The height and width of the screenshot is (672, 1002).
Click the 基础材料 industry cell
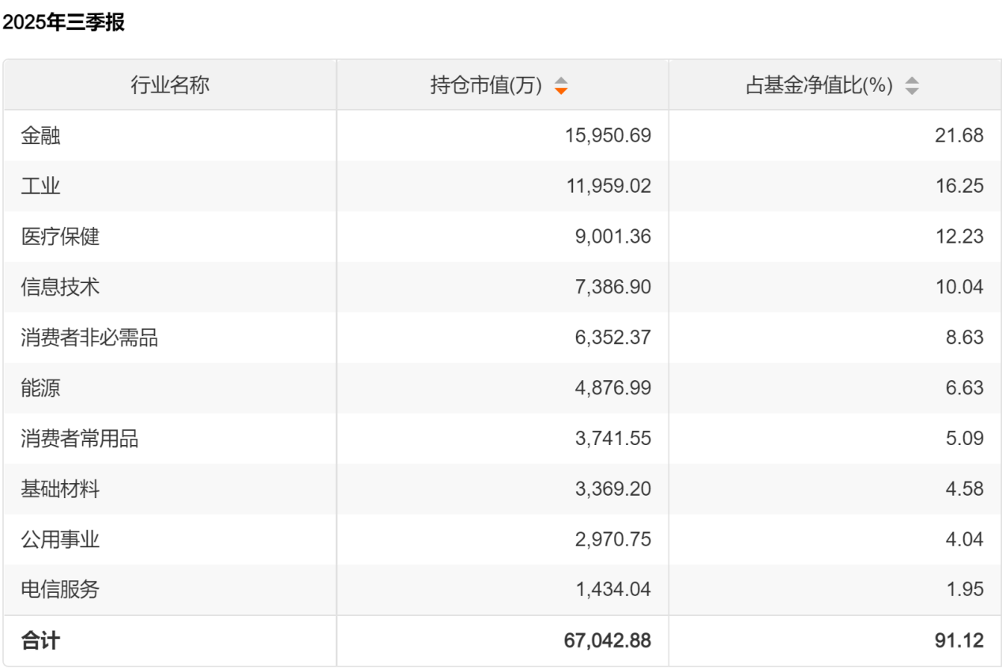(61, 489)
